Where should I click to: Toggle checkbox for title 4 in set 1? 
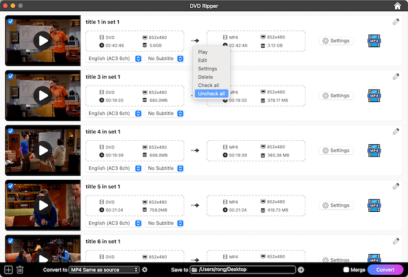[9, 130]
